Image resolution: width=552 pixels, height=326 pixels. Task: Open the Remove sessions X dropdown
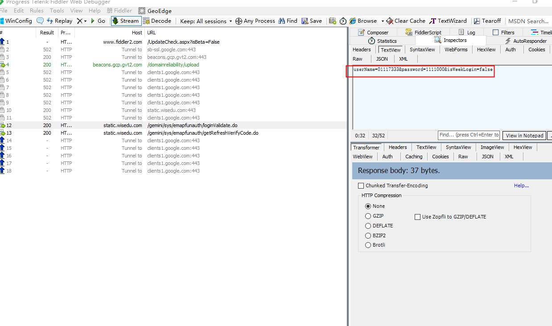click(x=82, y=21)
